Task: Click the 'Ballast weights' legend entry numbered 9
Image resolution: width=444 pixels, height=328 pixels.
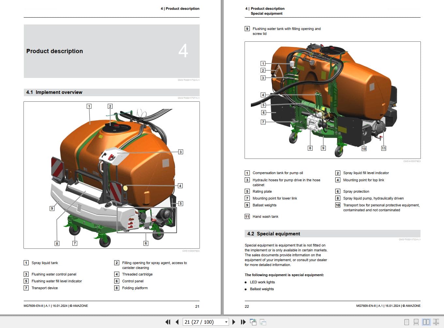Action: point(265,205)
